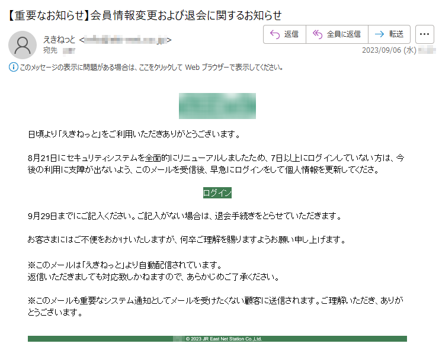Open message in Web browser notice
439x350 pixels.
click(x=151, y=67)
